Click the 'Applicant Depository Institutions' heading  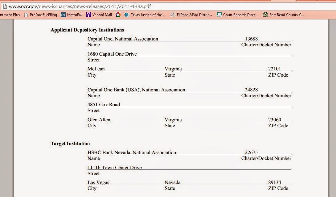click(87, 30)
